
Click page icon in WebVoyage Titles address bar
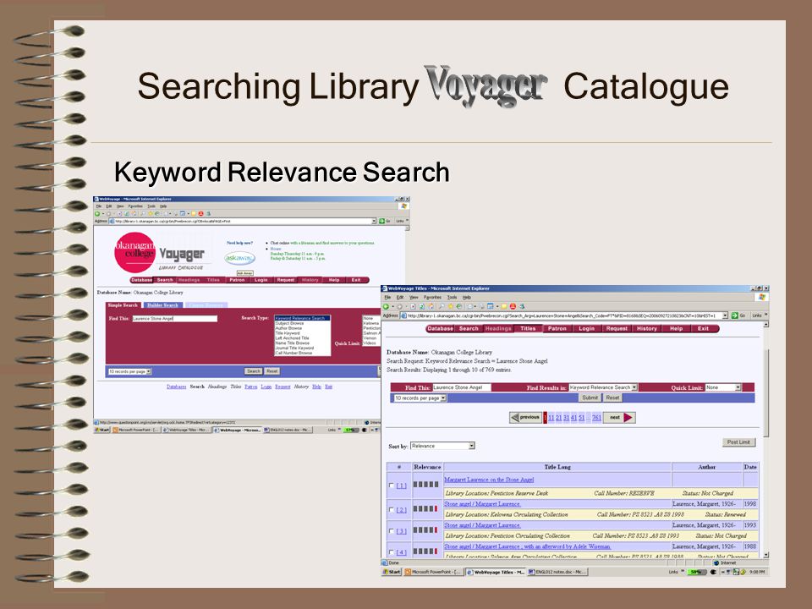(404, 315)
